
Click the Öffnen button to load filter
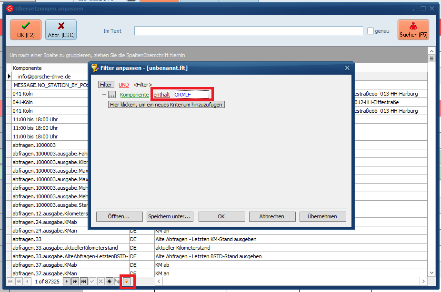119,216
